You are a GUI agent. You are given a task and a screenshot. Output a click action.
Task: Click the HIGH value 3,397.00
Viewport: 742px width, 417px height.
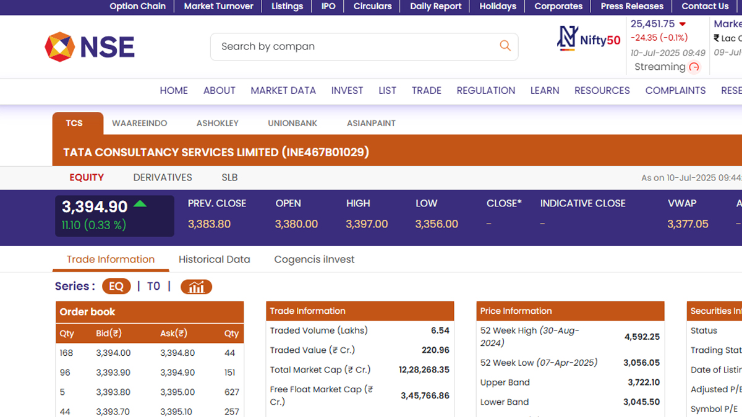[367, 224]
